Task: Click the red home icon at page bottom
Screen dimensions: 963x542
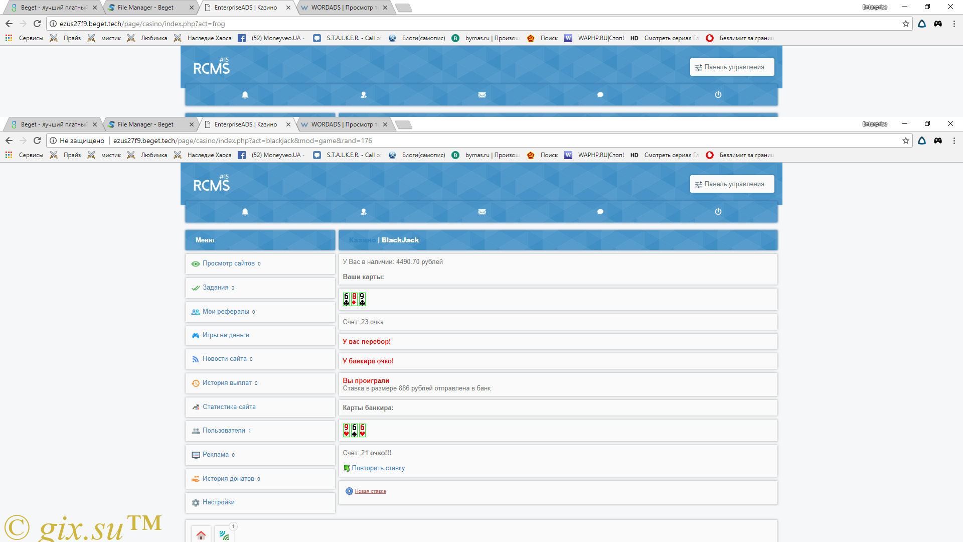Action: pos(201,535)
